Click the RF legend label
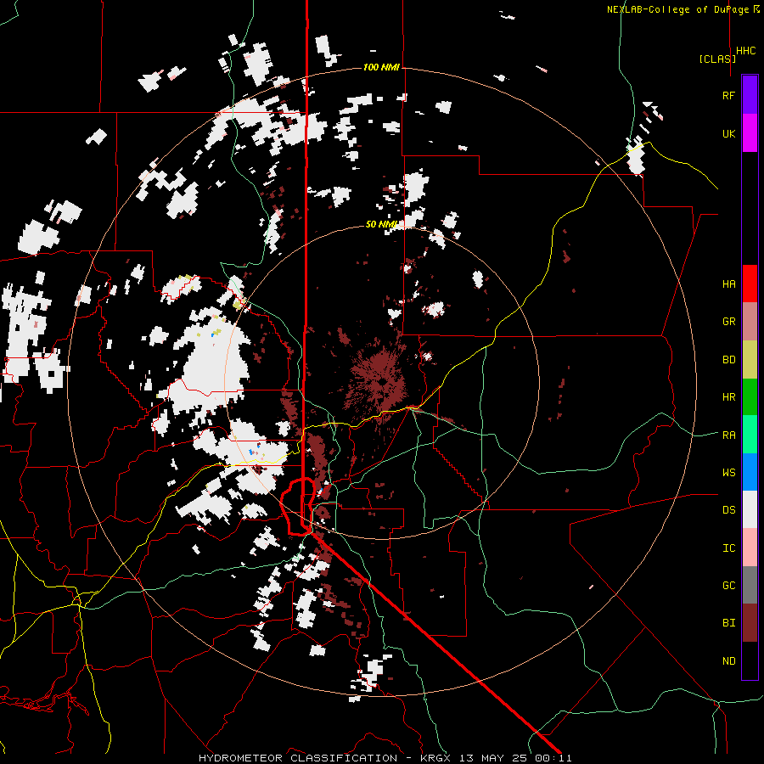Screen dimensions: 764x764 pos(728,95)
